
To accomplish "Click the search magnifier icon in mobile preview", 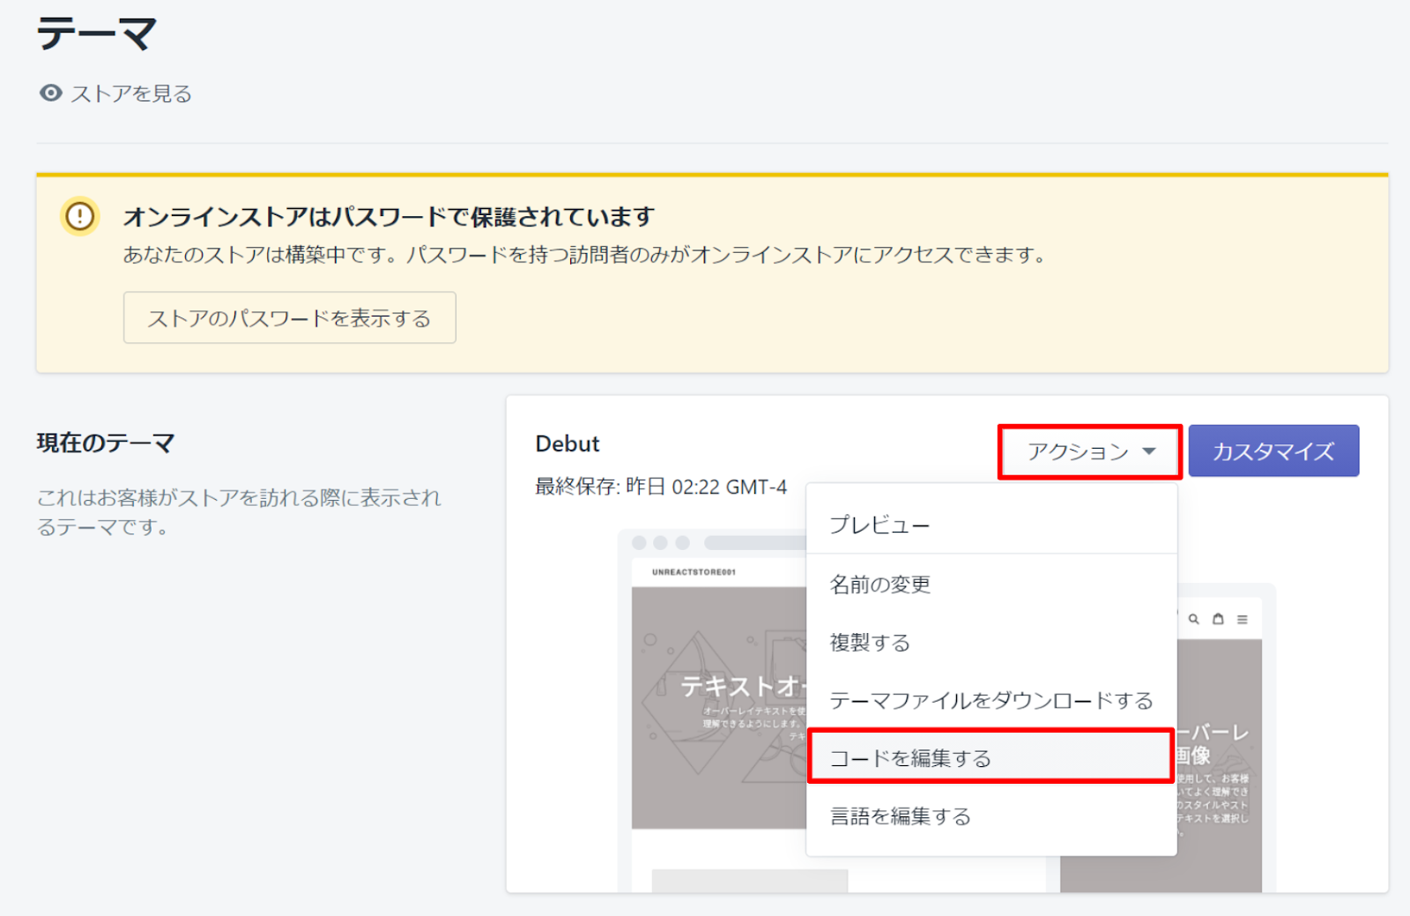I will (x=1194, y=620).
